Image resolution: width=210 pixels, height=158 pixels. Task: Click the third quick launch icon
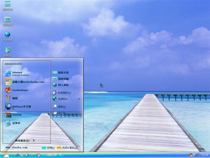pos(27,155)
